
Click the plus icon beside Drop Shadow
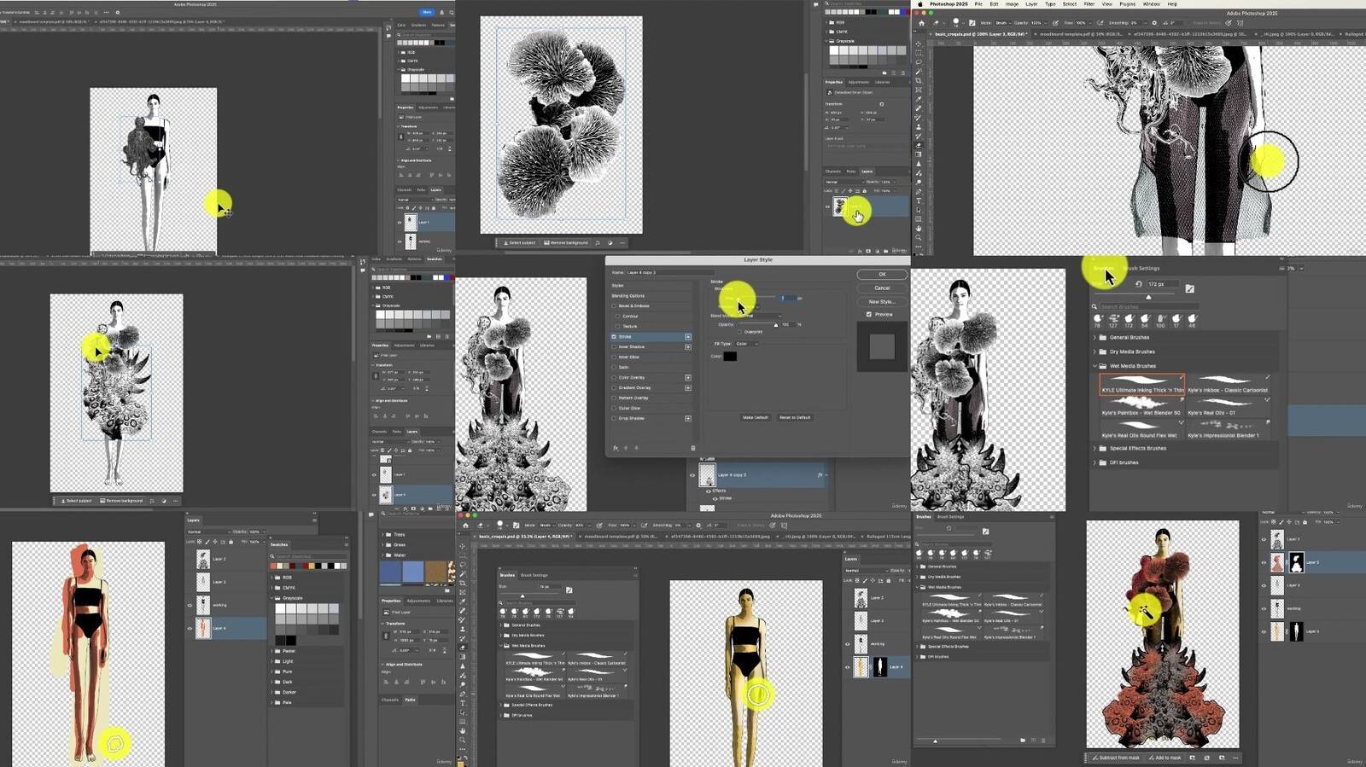coord(687,418)
